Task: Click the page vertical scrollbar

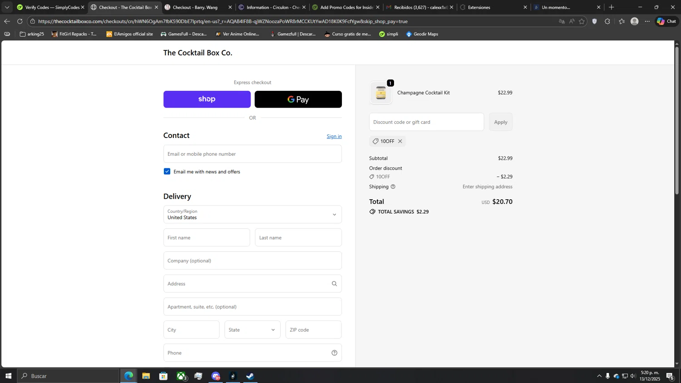Action: click(677, 121)
